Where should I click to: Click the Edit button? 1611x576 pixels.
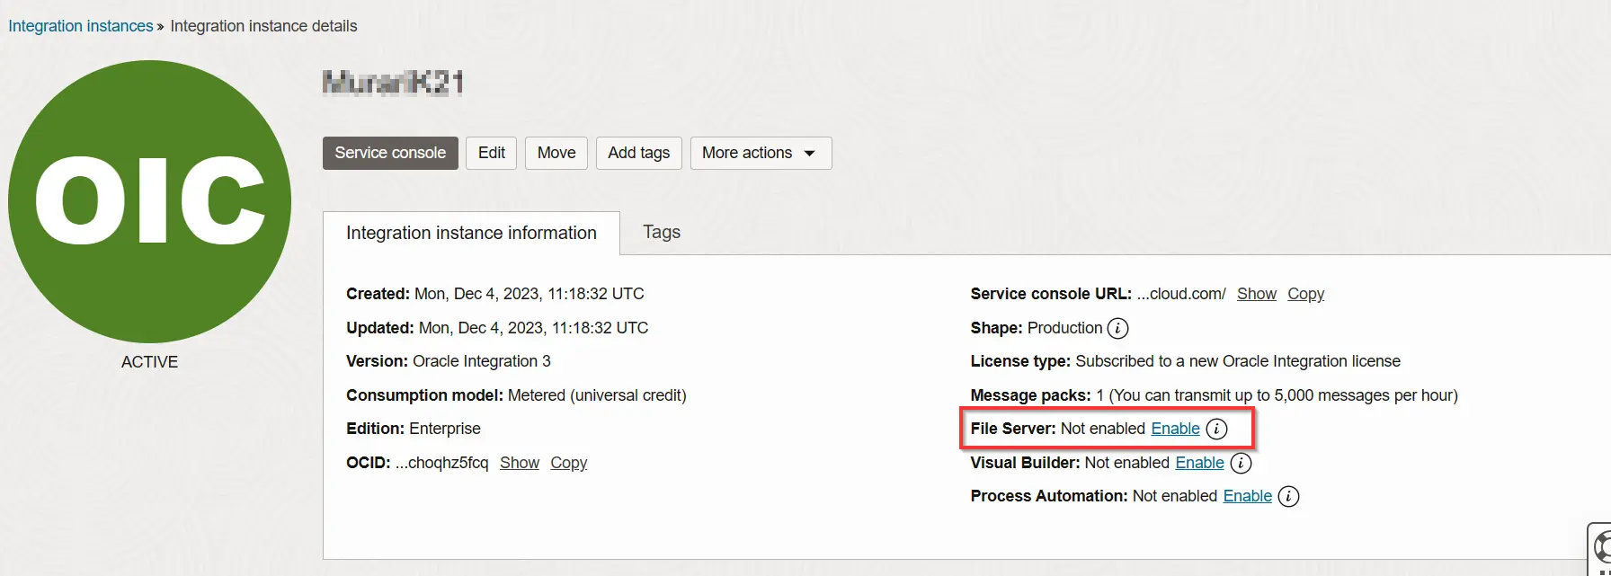pyautogui.click(x=491, y=153)
